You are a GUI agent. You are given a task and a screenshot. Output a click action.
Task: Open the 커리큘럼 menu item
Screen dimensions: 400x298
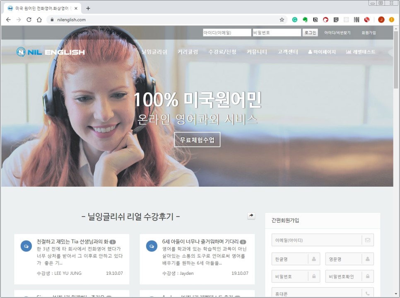[x=188, y=52]
